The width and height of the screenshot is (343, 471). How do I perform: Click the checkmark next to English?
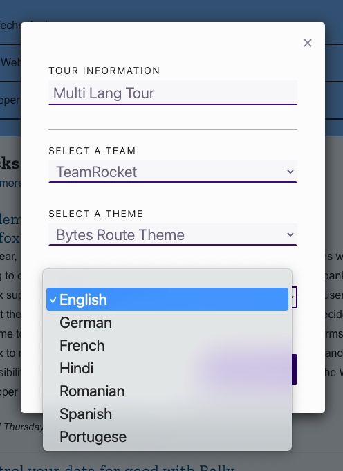click(x=53, y=299)
